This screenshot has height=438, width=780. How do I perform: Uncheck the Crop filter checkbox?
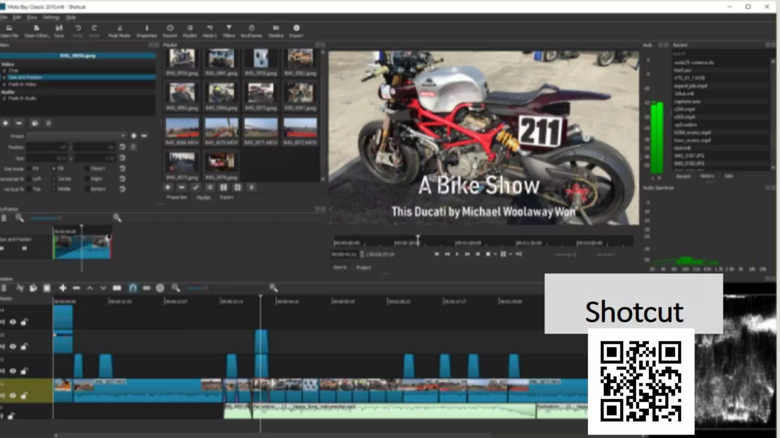click(5, 70)
